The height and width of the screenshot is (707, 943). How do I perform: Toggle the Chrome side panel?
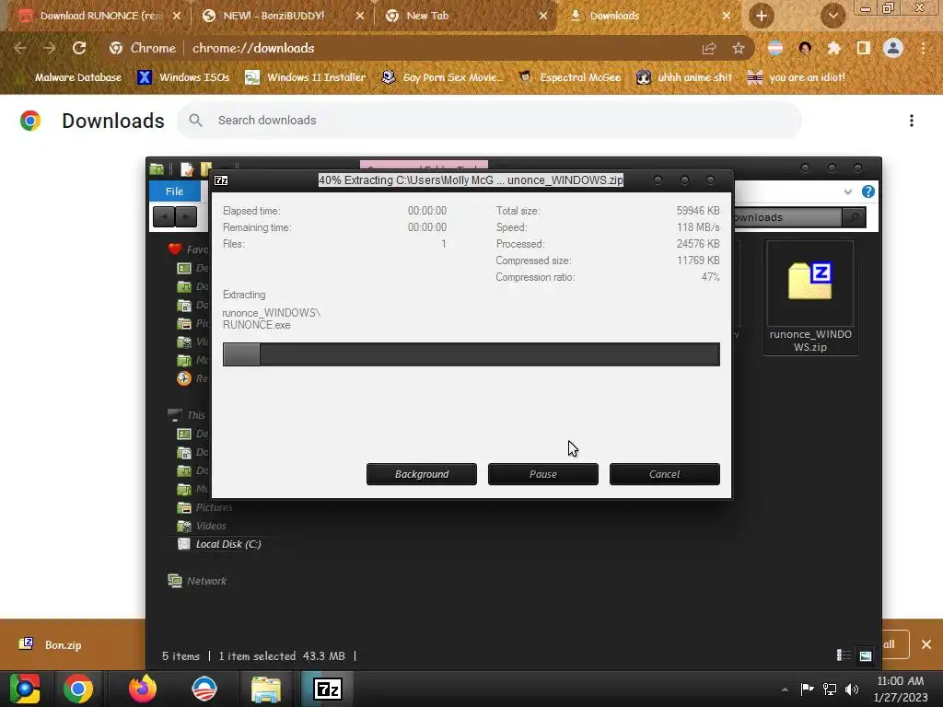[x=864, y=48]
